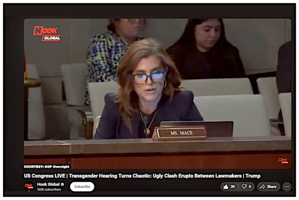Screen dimensions: 299x200
Task: Click the speaker at the microphone in video
Action: coord(148,90)
